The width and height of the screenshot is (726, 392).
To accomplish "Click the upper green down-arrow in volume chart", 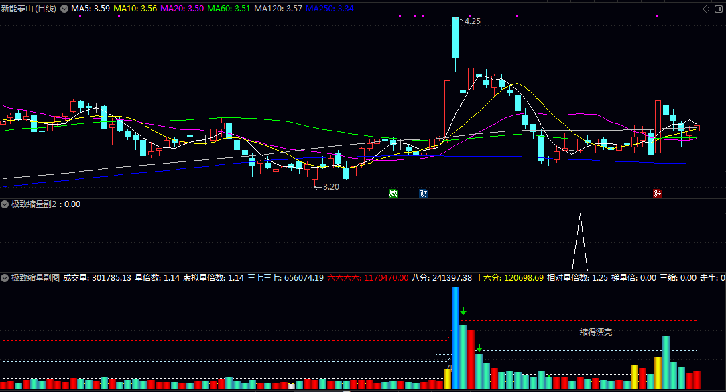I will tap(463, 311).
